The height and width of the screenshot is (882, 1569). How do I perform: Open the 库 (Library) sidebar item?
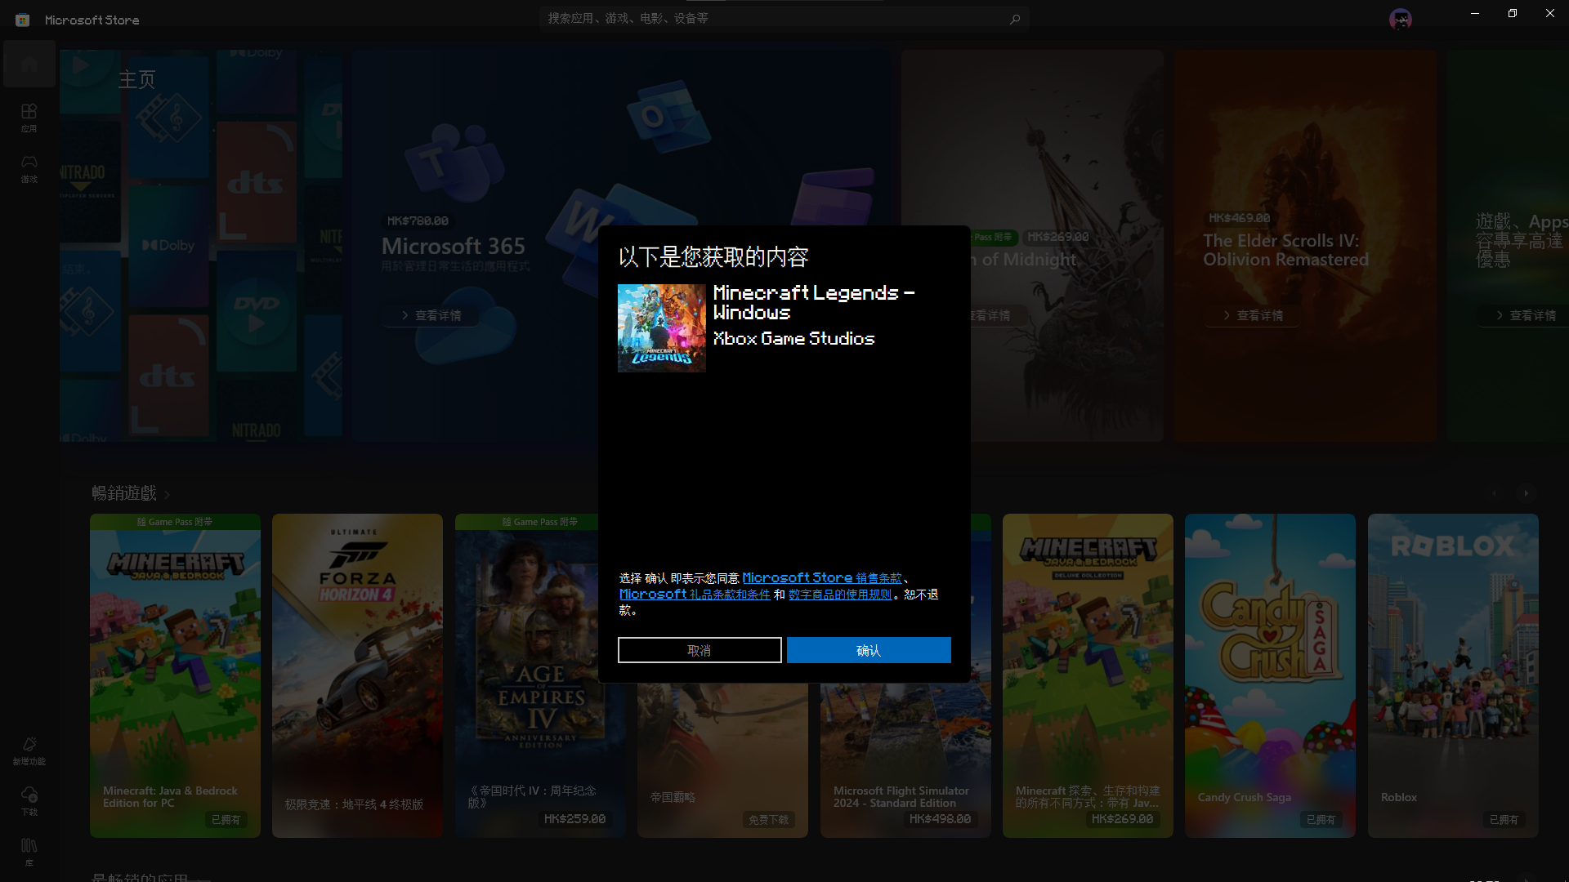pos(29,852)
